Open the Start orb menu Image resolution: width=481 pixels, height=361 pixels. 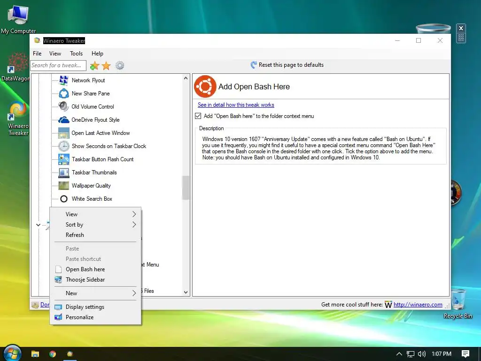pyautogui.click(x=12, y=353)
